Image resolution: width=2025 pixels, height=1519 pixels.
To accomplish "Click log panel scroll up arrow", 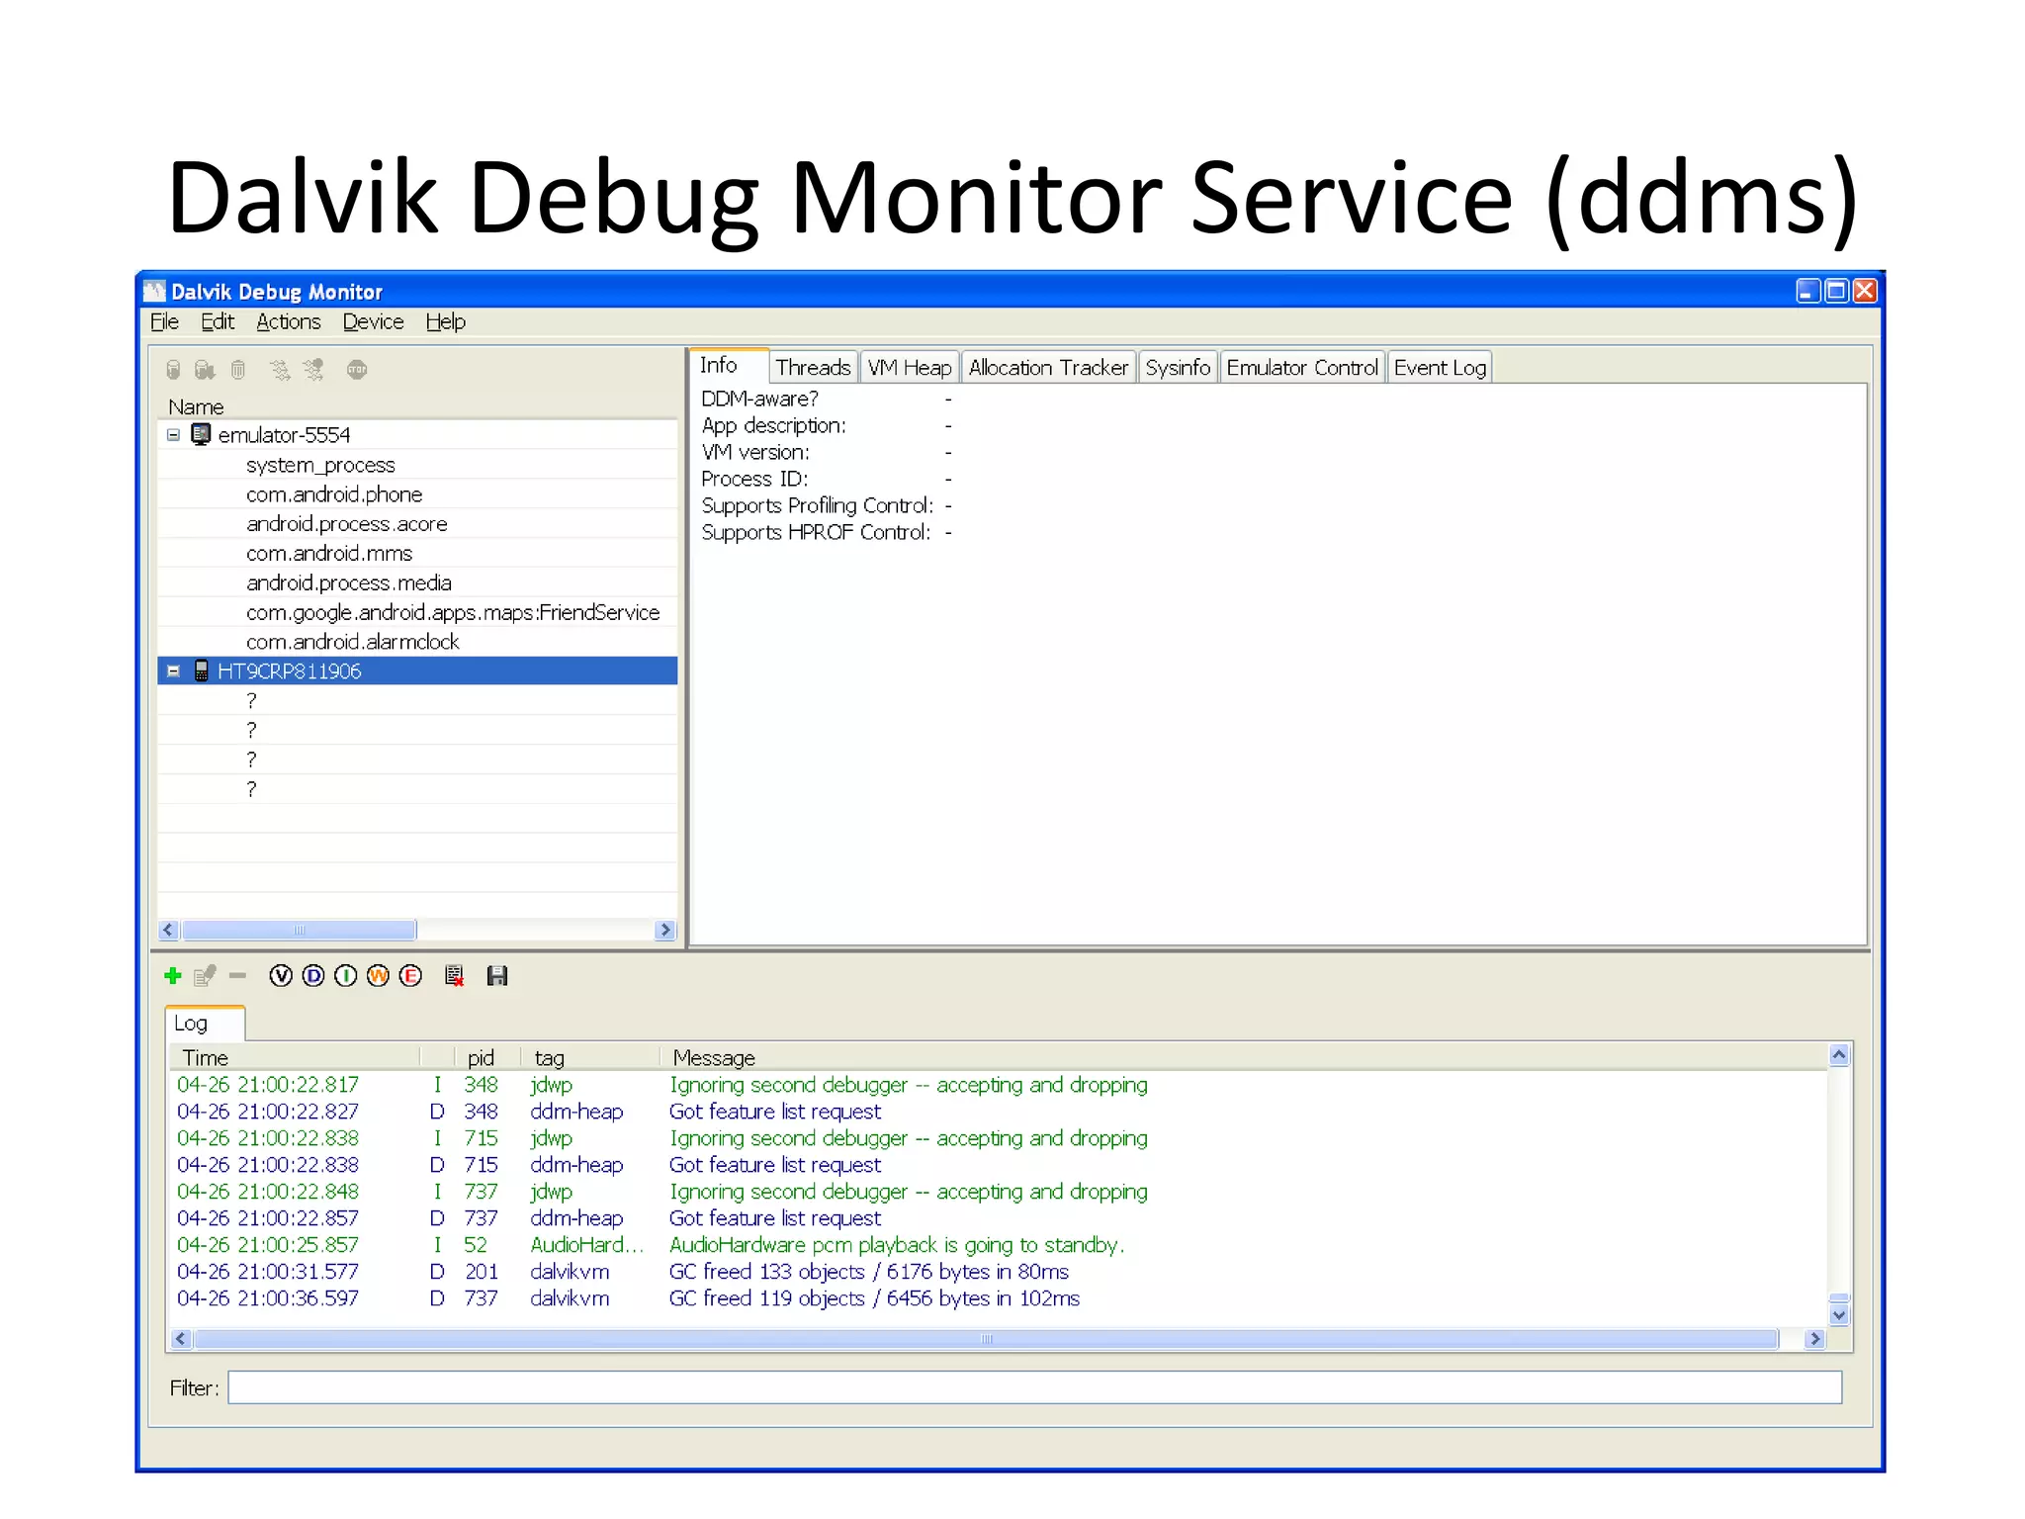I will pos(1839,1055).
